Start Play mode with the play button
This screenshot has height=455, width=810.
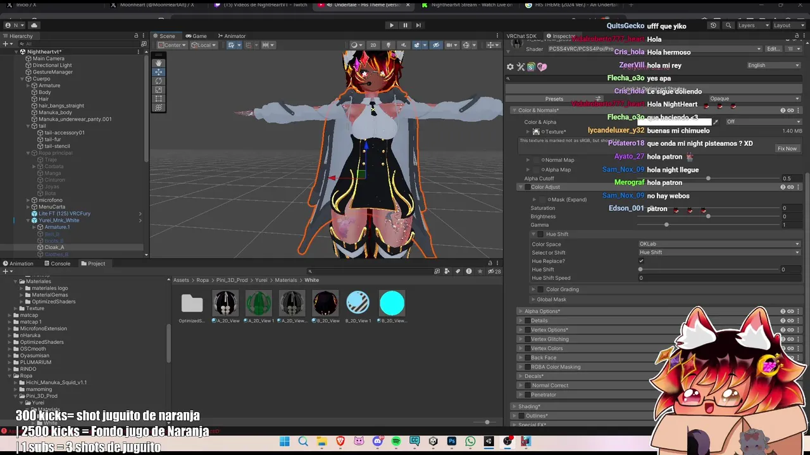[x=392, y=25]
